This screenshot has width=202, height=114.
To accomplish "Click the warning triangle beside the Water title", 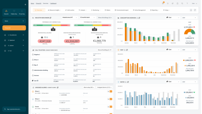I will 126,82.
